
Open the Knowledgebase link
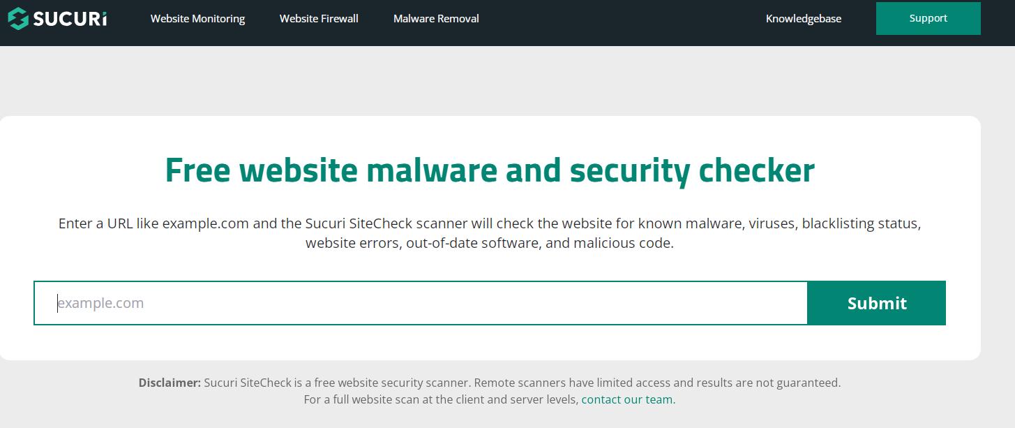click(803, 19)
